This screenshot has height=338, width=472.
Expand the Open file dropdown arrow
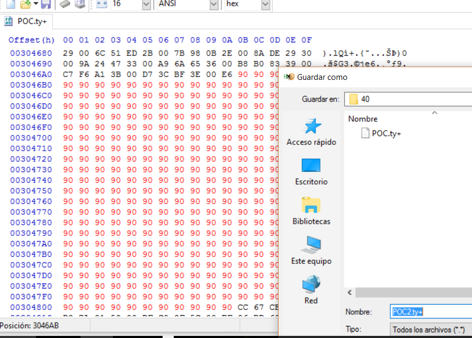pyautogui.click(x=35, y=4)
